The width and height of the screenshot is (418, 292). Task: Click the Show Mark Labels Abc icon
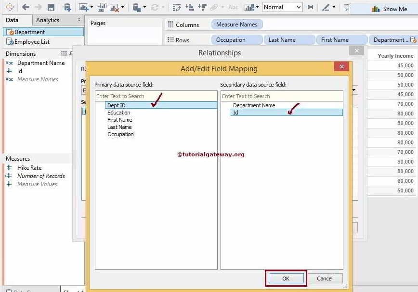(x=233, y=7)
